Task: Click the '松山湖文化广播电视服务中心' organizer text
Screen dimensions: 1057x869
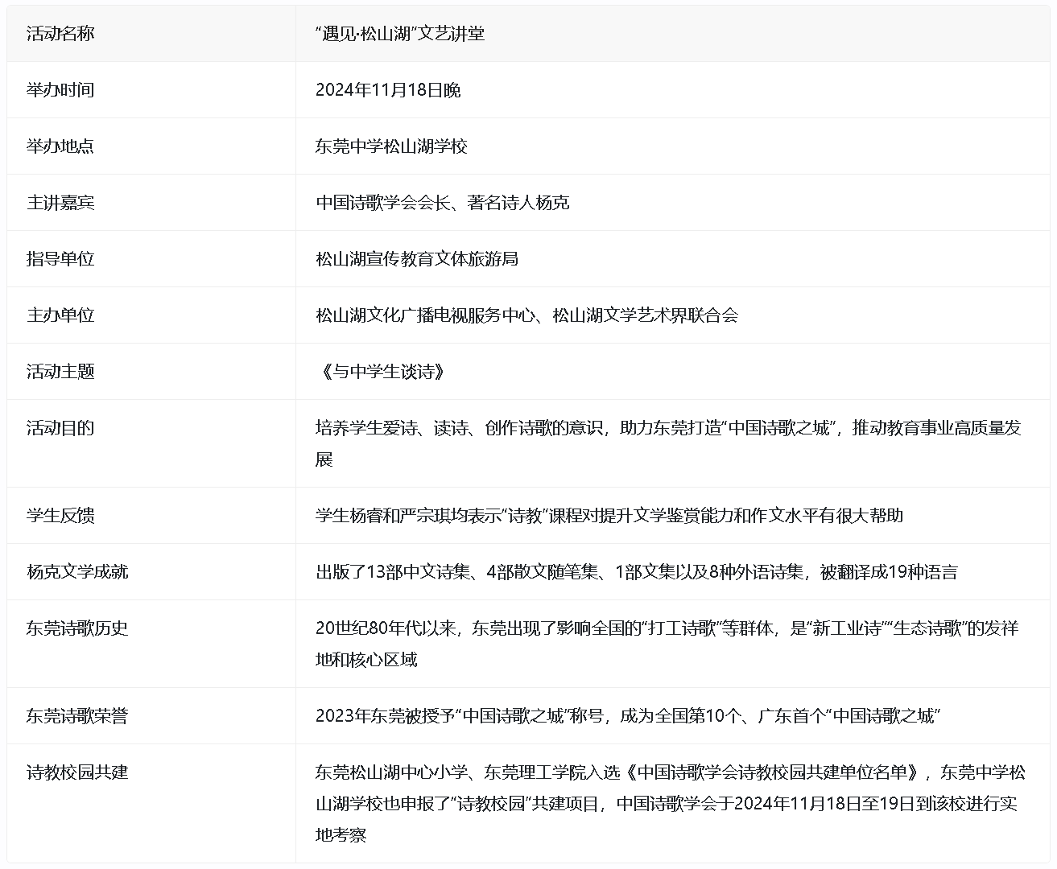Action: click(x=425, y=315)
